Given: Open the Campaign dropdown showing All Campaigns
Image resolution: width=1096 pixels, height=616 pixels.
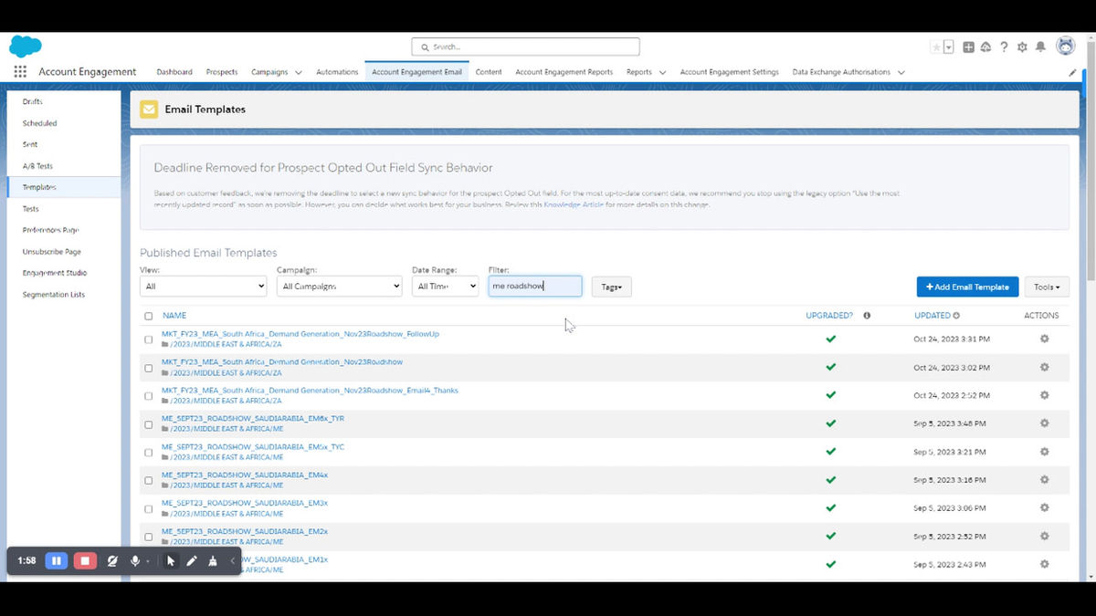Looking at the screenshot, I should tap(340, 286).
